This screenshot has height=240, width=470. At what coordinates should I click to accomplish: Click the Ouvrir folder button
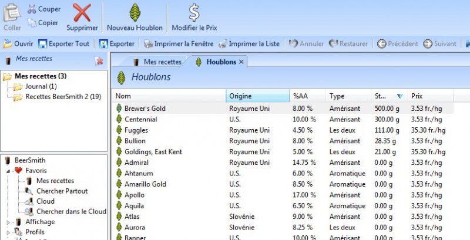(8, 43)
